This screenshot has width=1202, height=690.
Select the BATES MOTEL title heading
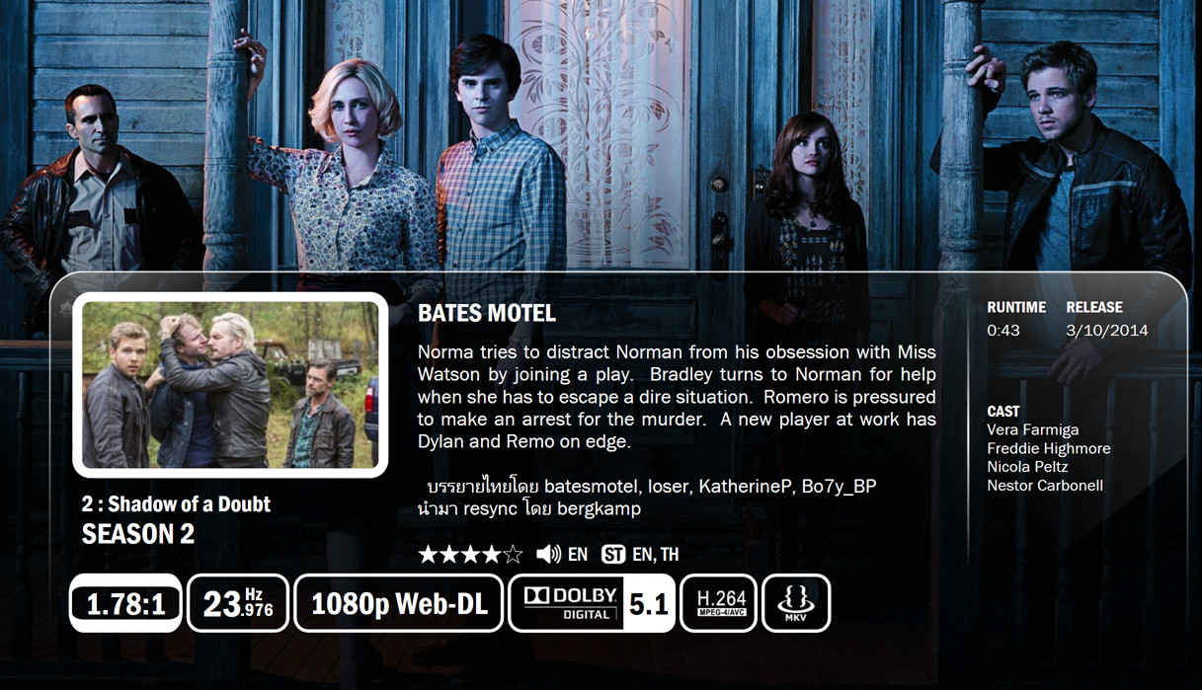pyautogui.click(x=487, y=314)
